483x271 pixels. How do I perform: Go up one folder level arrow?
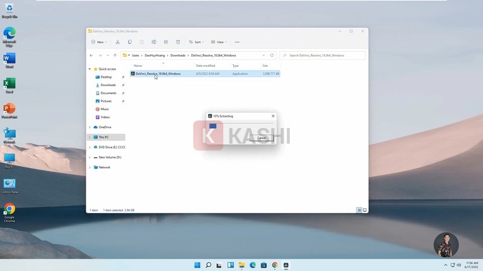[x=115, y=55]
